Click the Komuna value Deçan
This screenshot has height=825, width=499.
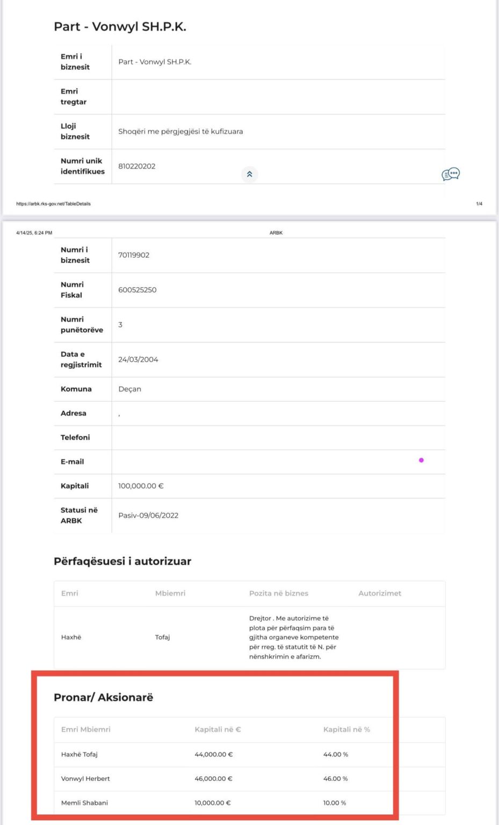(x=129, y=389)
